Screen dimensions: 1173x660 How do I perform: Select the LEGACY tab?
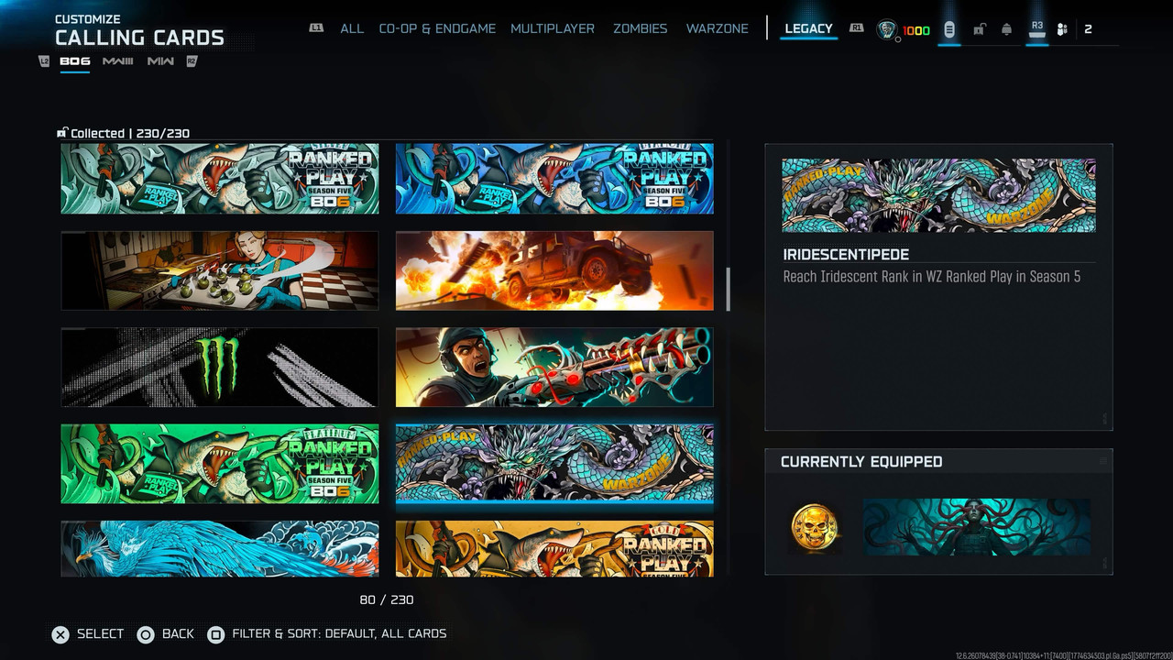tap(808, 28)
